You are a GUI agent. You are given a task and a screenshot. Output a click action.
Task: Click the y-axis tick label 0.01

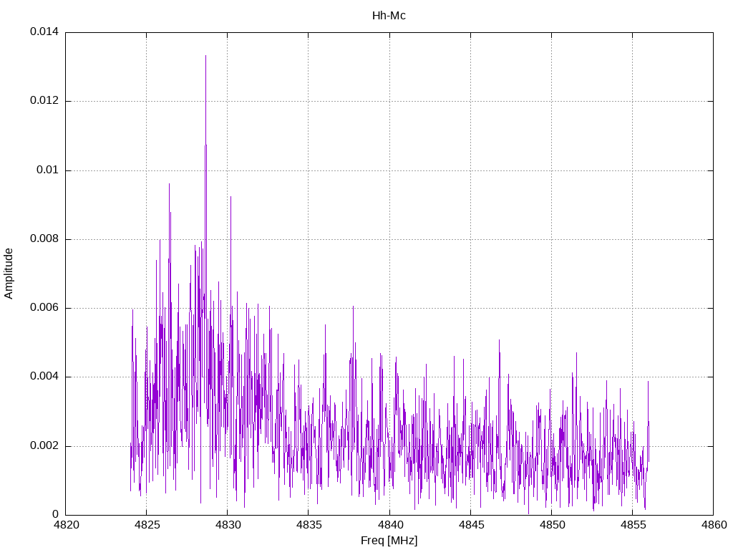[x=48, y=170]
